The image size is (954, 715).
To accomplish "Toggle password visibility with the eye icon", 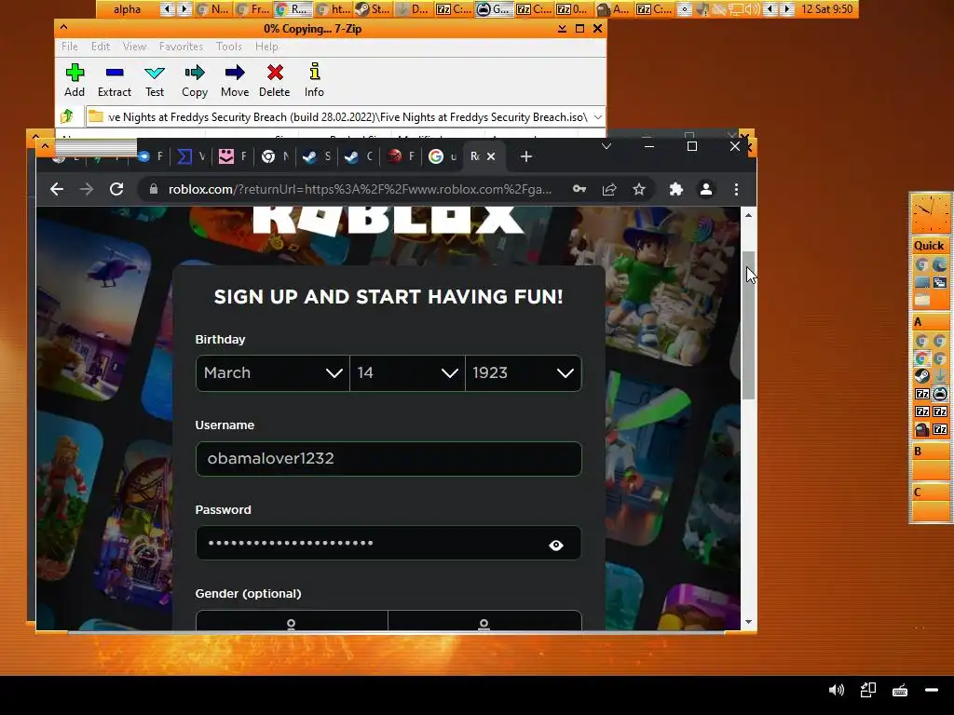I will point(555,546).
